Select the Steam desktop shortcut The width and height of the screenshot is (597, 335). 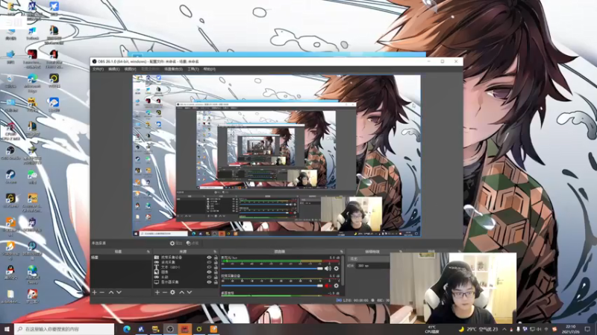tap(10, 177)
